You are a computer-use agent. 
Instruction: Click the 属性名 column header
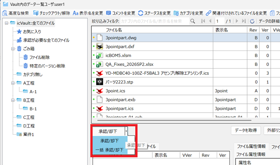[x=244, y=162]
